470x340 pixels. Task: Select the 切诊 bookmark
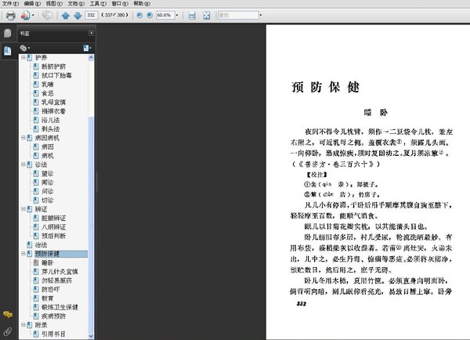(47, 200)
